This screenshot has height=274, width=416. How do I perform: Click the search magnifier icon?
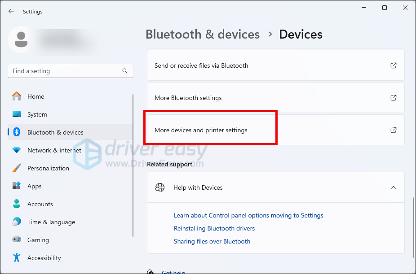pyautogui.click(x=125, y=71)
